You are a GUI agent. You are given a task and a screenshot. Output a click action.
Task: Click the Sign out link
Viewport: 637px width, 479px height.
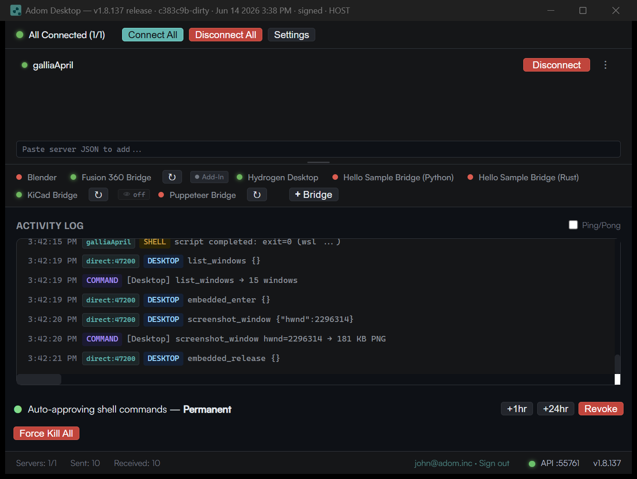pos(494,463)
